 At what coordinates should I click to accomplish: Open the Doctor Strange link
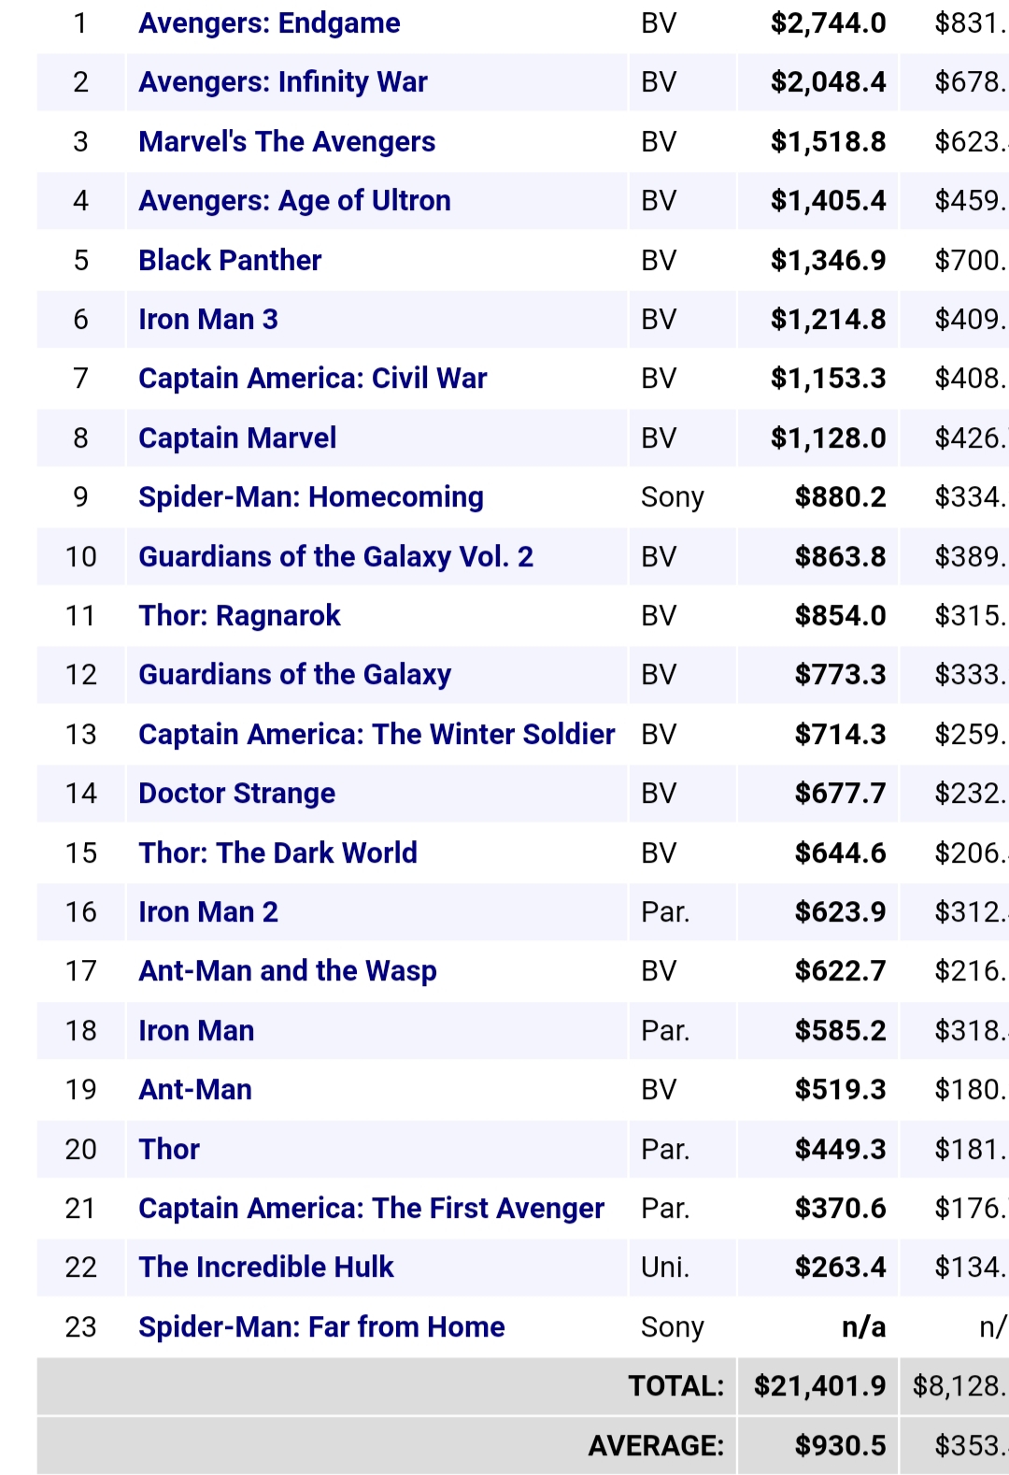point(236,794)
